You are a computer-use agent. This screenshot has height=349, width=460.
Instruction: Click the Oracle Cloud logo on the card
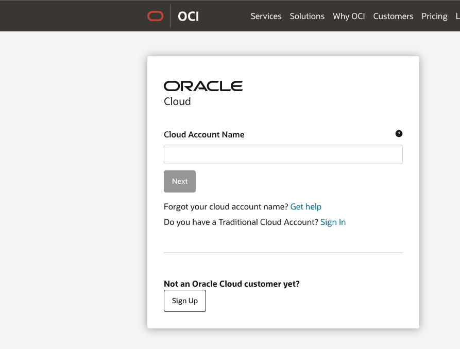click(x=203, y=85)
